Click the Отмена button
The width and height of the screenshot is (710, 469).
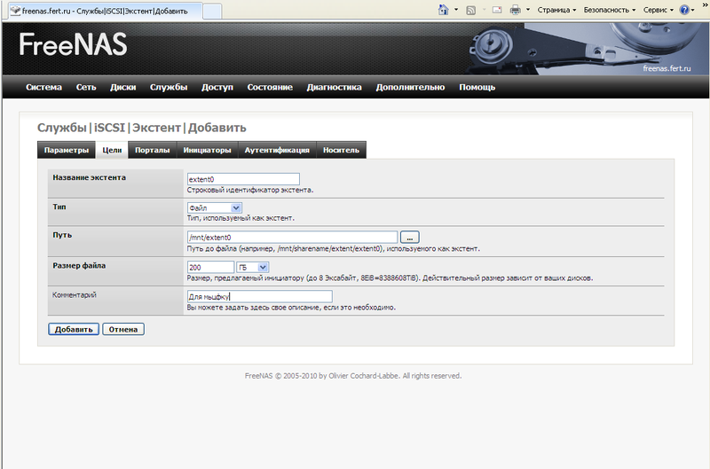point(123,329)
